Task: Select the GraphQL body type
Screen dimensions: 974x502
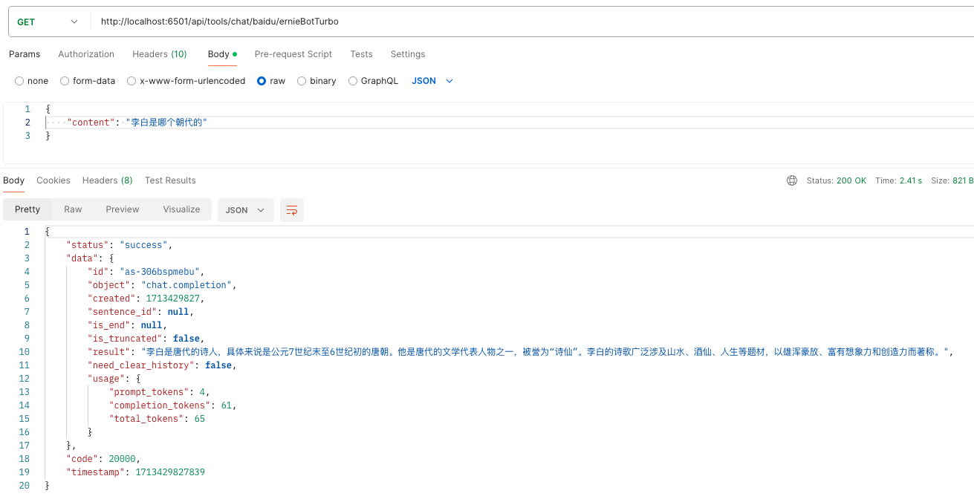Action: 373,81
